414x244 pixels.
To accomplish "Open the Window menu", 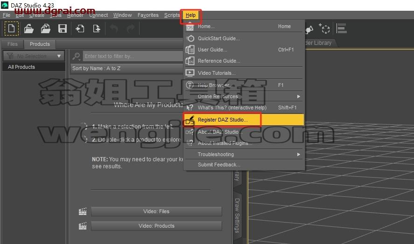I will click(122, 15).
